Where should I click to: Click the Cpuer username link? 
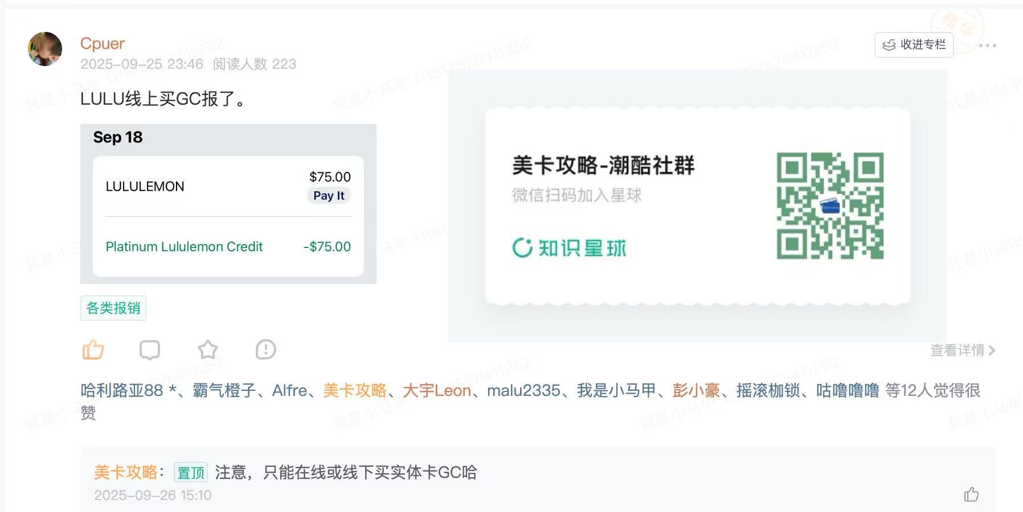coord(103,44)
